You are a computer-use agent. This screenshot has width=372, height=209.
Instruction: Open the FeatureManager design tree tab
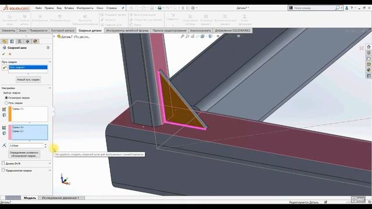pyautogui.click(x=5, y=41)
